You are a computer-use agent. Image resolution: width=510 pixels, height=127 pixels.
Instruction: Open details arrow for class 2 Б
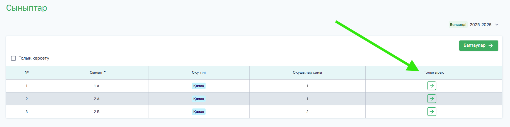coord(431,112)
